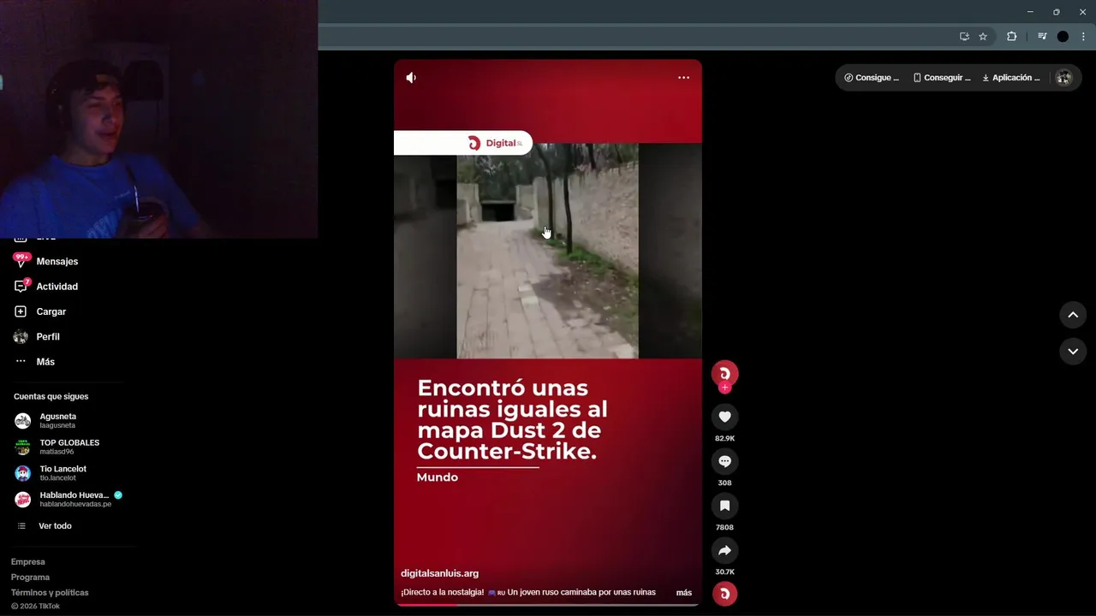Open the profile avatar in top right
Screen dimensions: 1096x616
pyautogui.click(x=1063, y=78)
